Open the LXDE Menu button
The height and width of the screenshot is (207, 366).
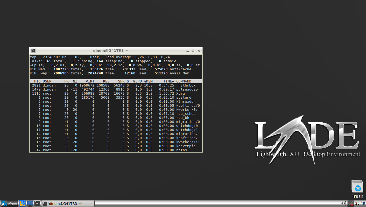[9, 203]
